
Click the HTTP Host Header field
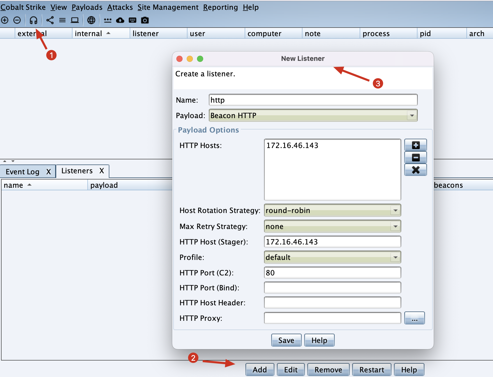(332, 302)
